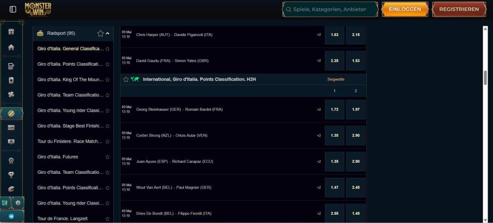
Task: Expand +2 markets for Van Aert - Magnier
Action: pyautogui.click(x=319, y=187)
